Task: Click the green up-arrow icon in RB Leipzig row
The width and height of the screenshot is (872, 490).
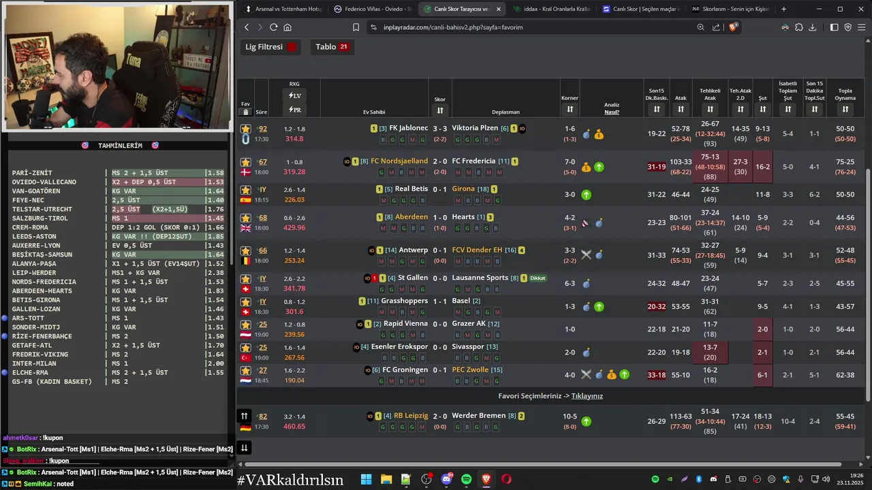Action: 586,421
